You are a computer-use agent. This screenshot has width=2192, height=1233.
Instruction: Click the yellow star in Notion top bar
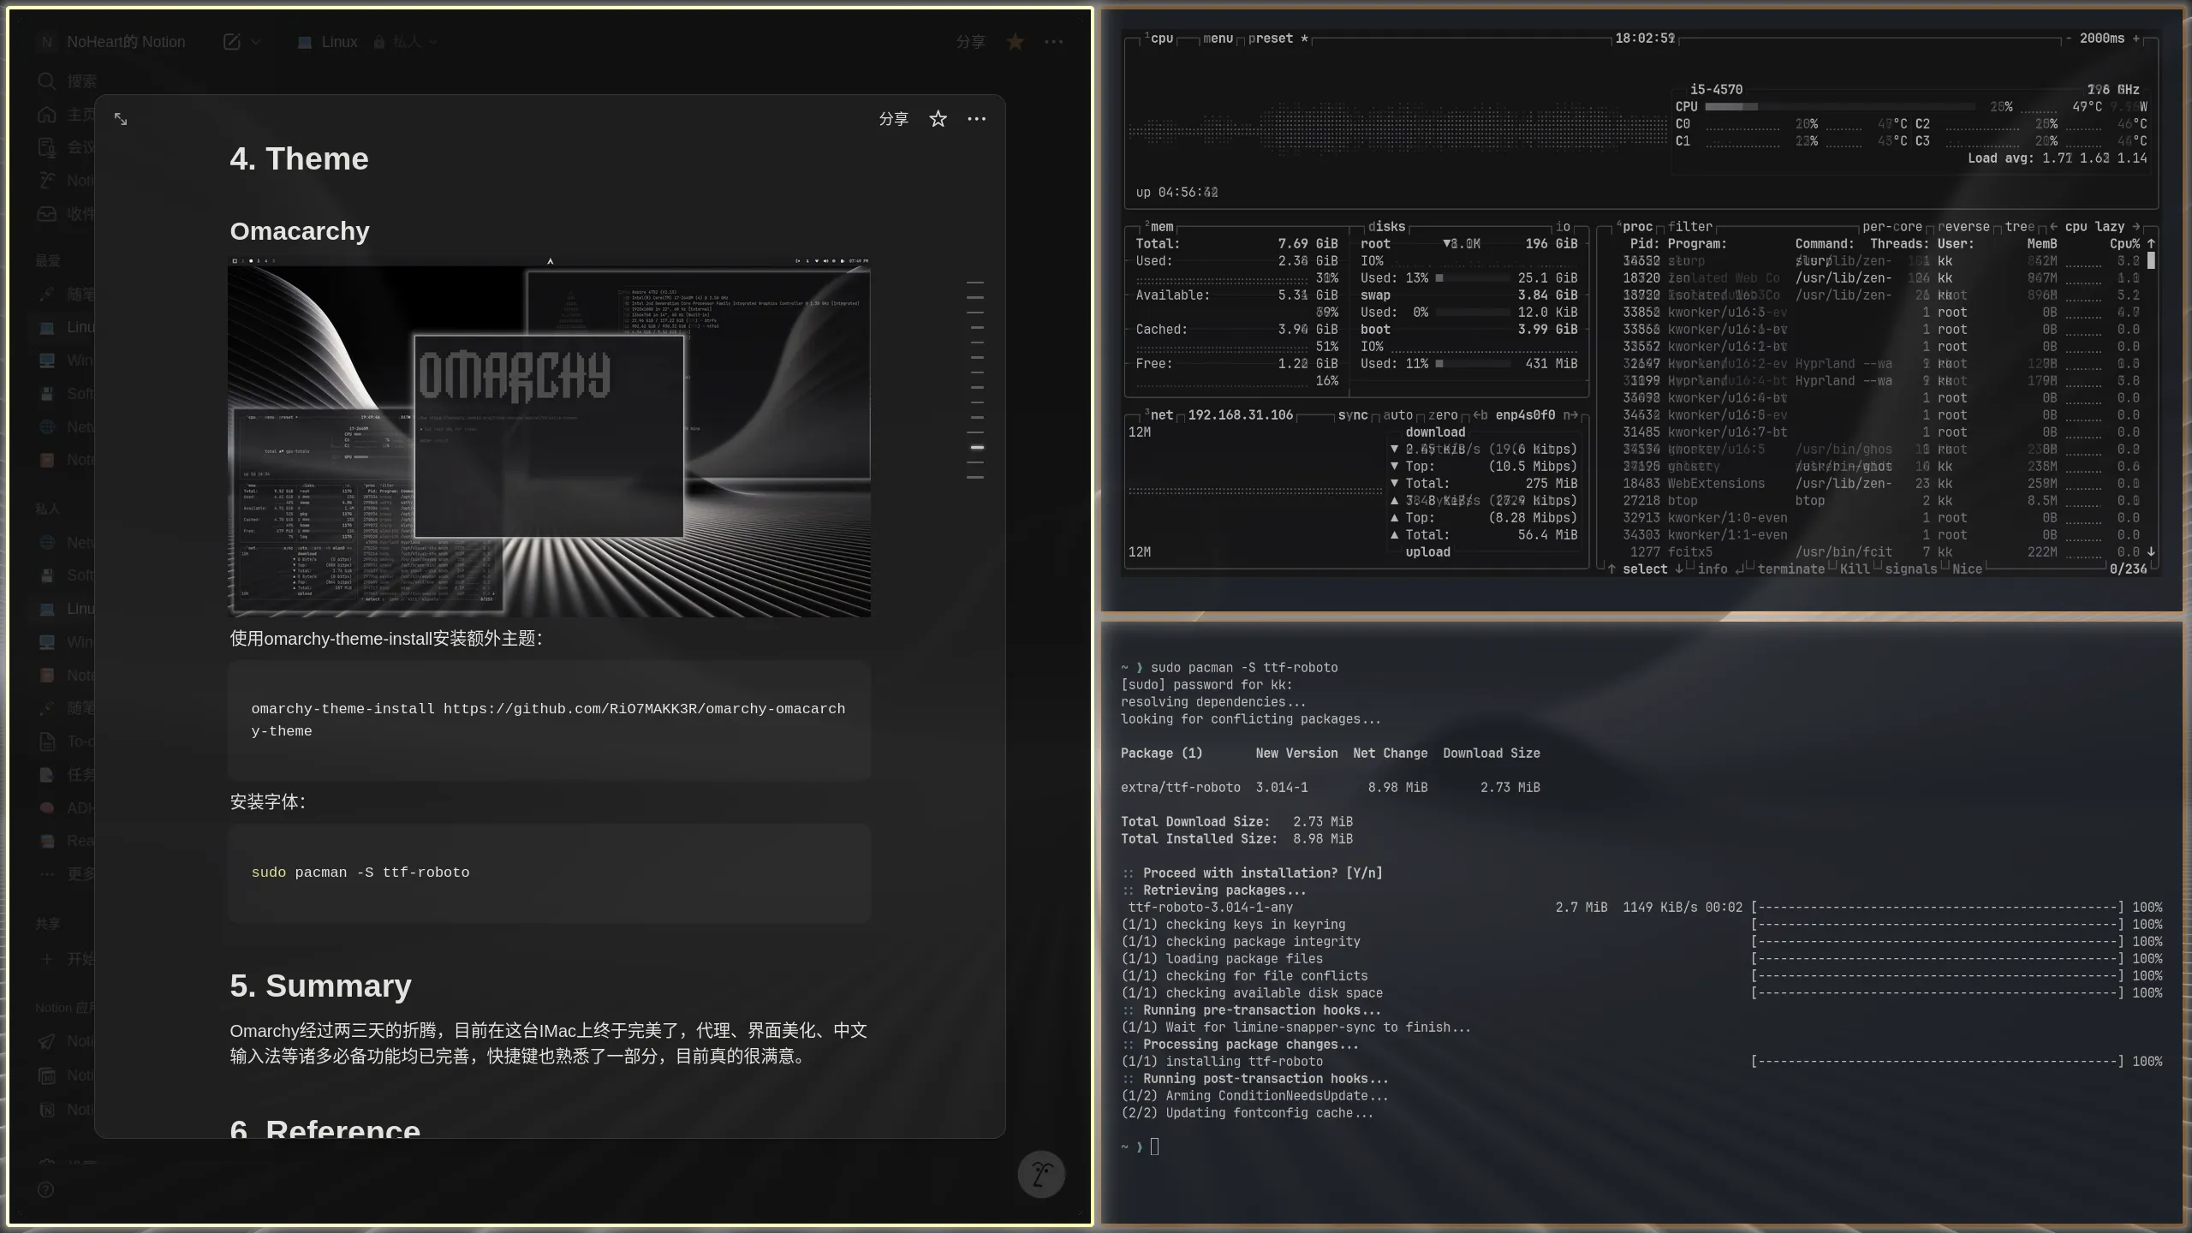click(1016, 41)
